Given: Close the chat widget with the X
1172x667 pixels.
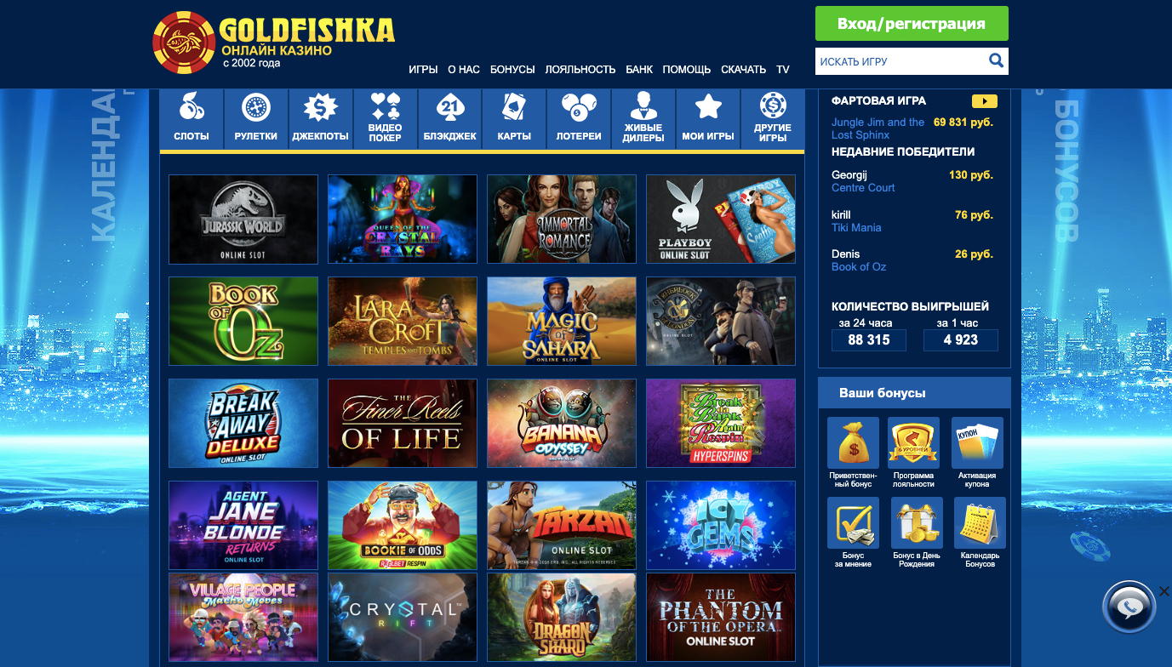Looking at the screenshot, I should coord(1164,591).
